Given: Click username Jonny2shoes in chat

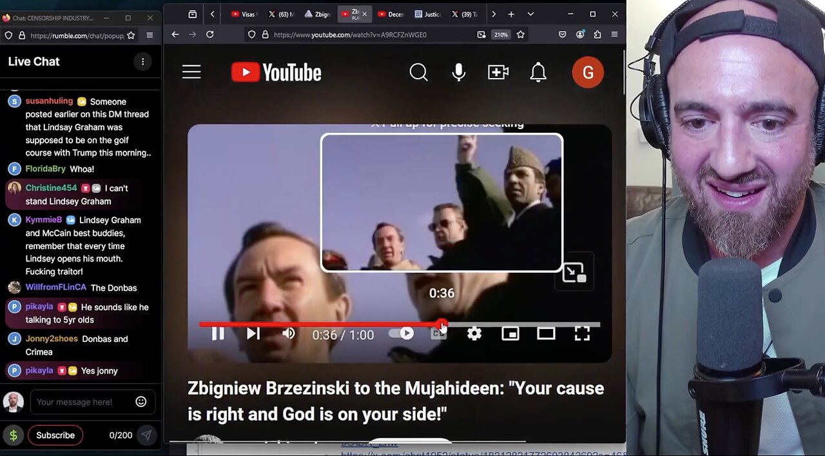Looking at the screenshot, I should [x=52, y=339].
